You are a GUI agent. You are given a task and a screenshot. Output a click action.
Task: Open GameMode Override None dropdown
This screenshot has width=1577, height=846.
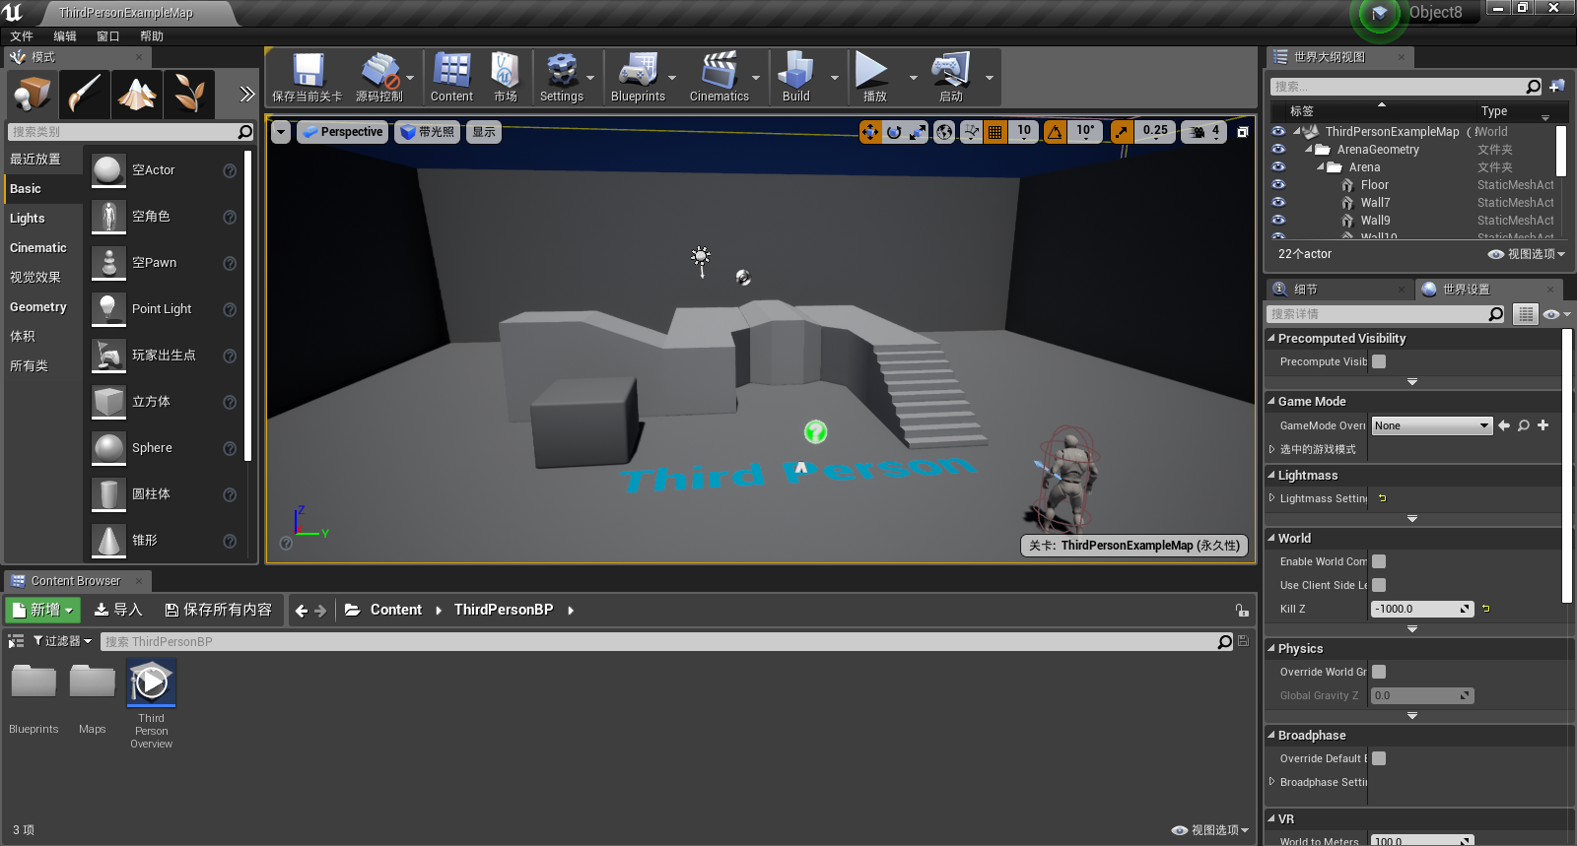(1431, 425)
